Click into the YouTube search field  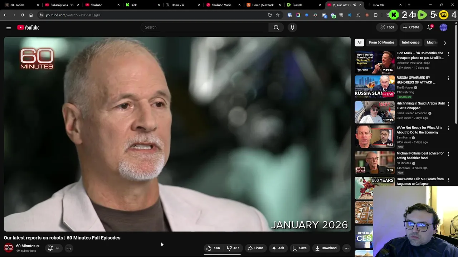(x=205, y=27)
